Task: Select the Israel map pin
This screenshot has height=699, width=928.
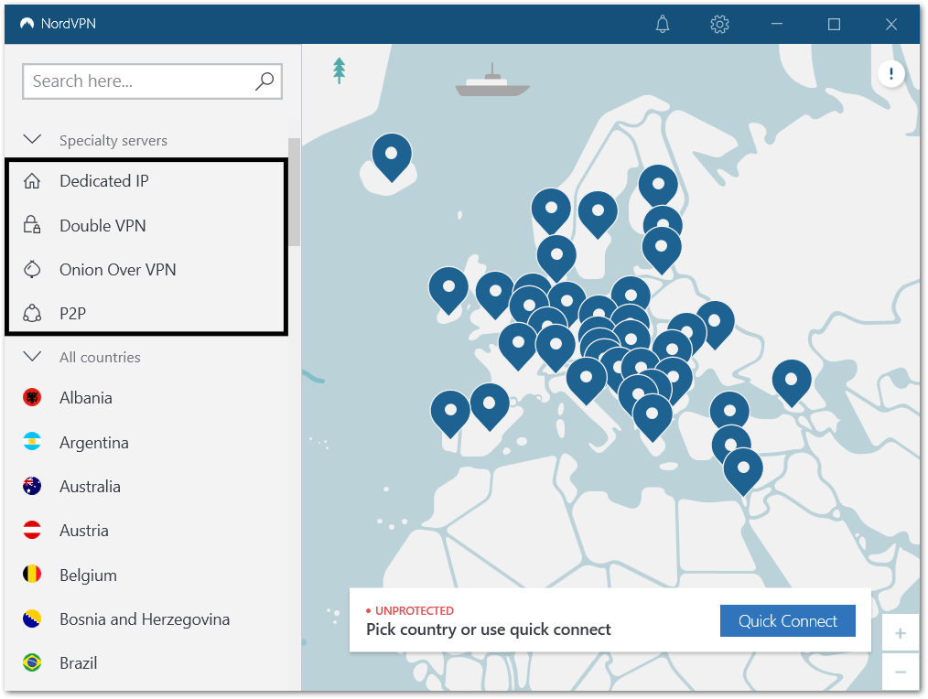Action: [x=743, y=472]
